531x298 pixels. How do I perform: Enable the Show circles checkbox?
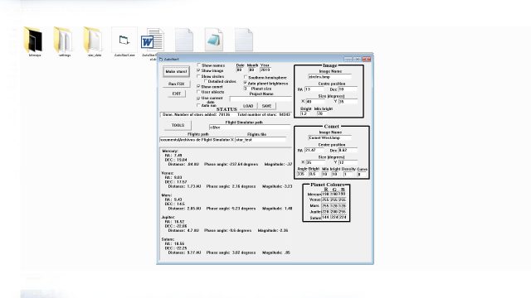pos(199,76)
